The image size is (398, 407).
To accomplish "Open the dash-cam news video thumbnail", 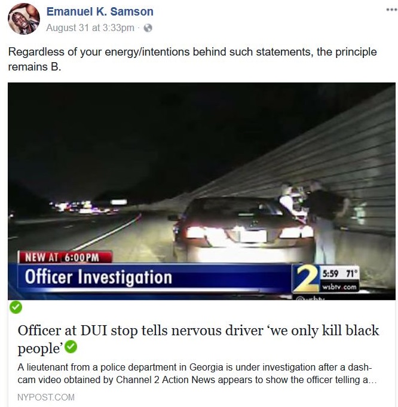I will point(201,191).
